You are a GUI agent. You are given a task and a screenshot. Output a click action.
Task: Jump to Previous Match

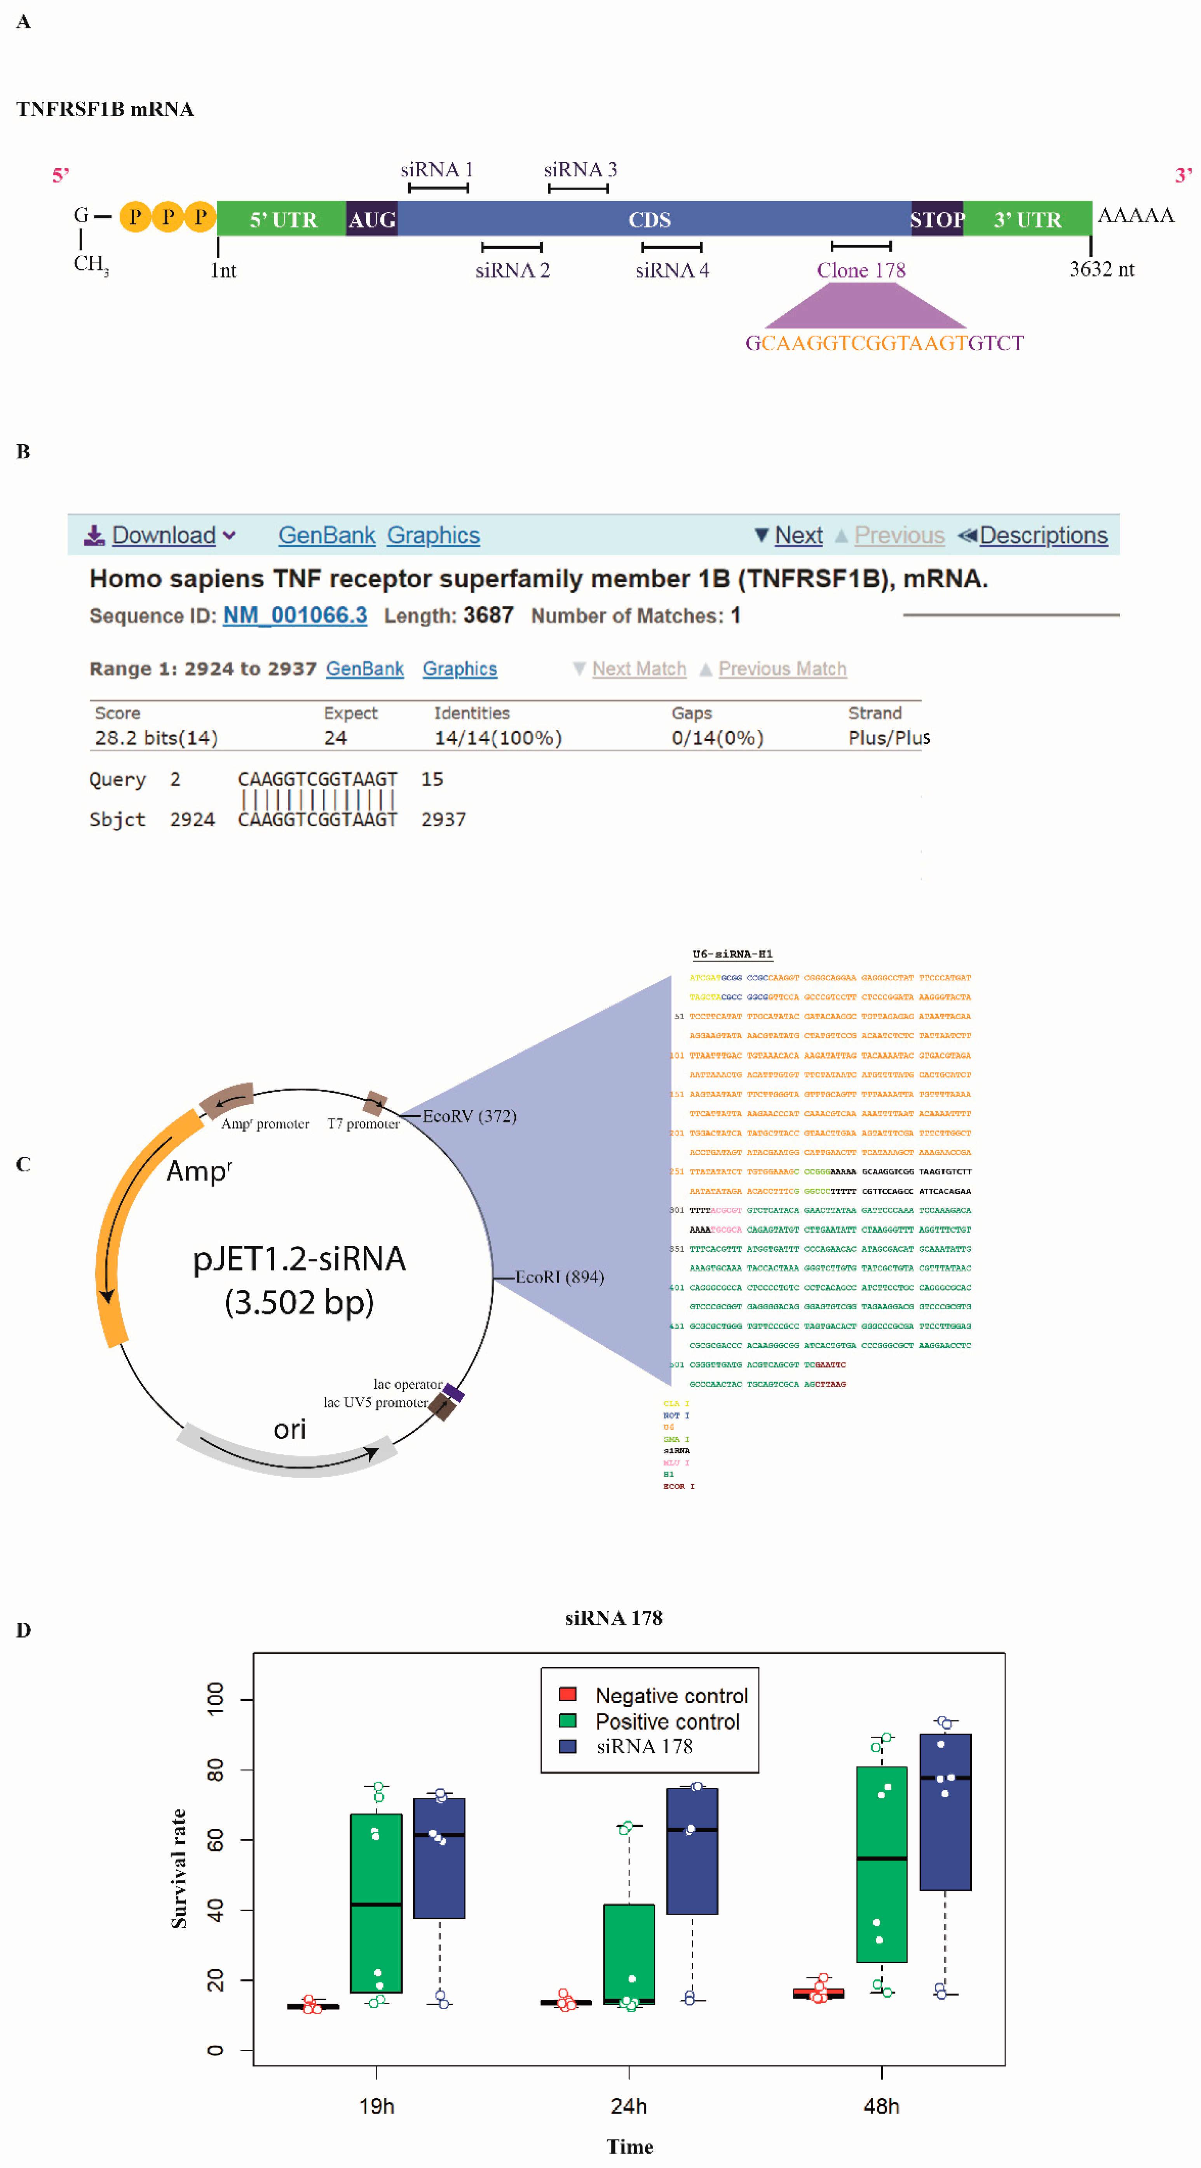click(x=782, y=668)
